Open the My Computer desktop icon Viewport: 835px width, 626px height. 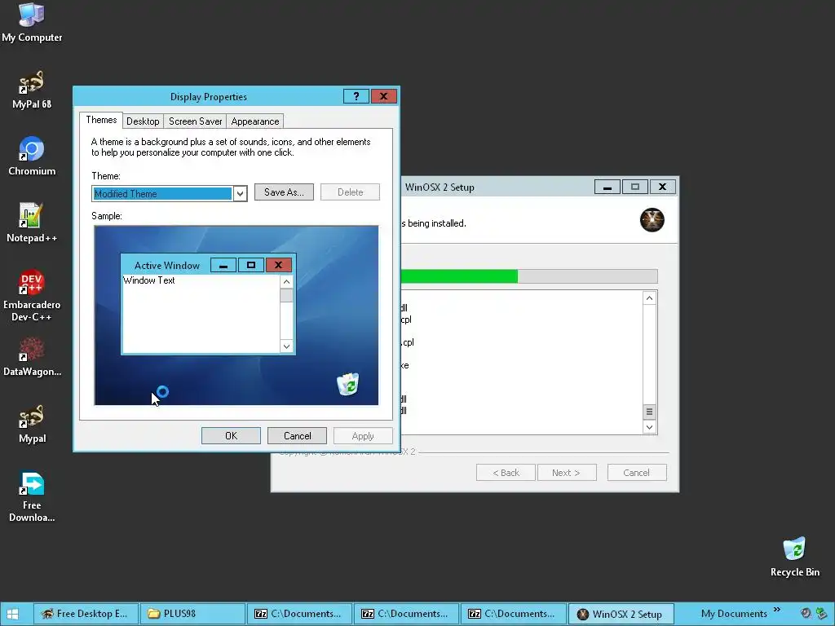pyautogui.click(x=32, y=22)
